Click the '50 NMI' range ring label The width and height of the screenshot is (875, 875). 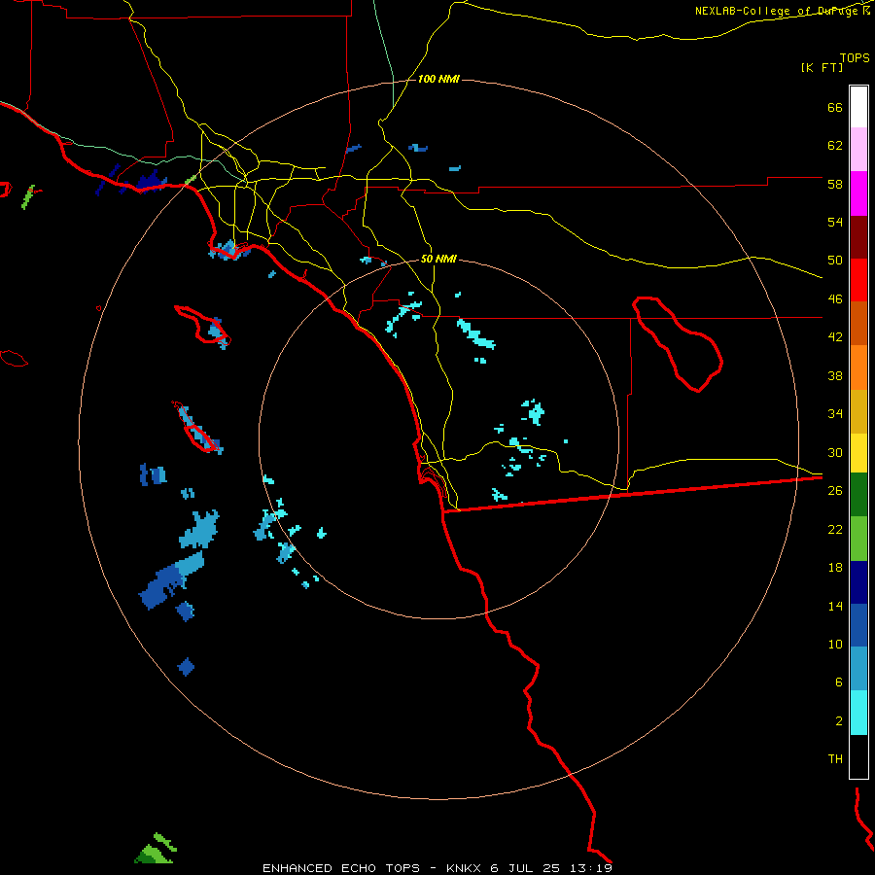[x=438, y=259]
